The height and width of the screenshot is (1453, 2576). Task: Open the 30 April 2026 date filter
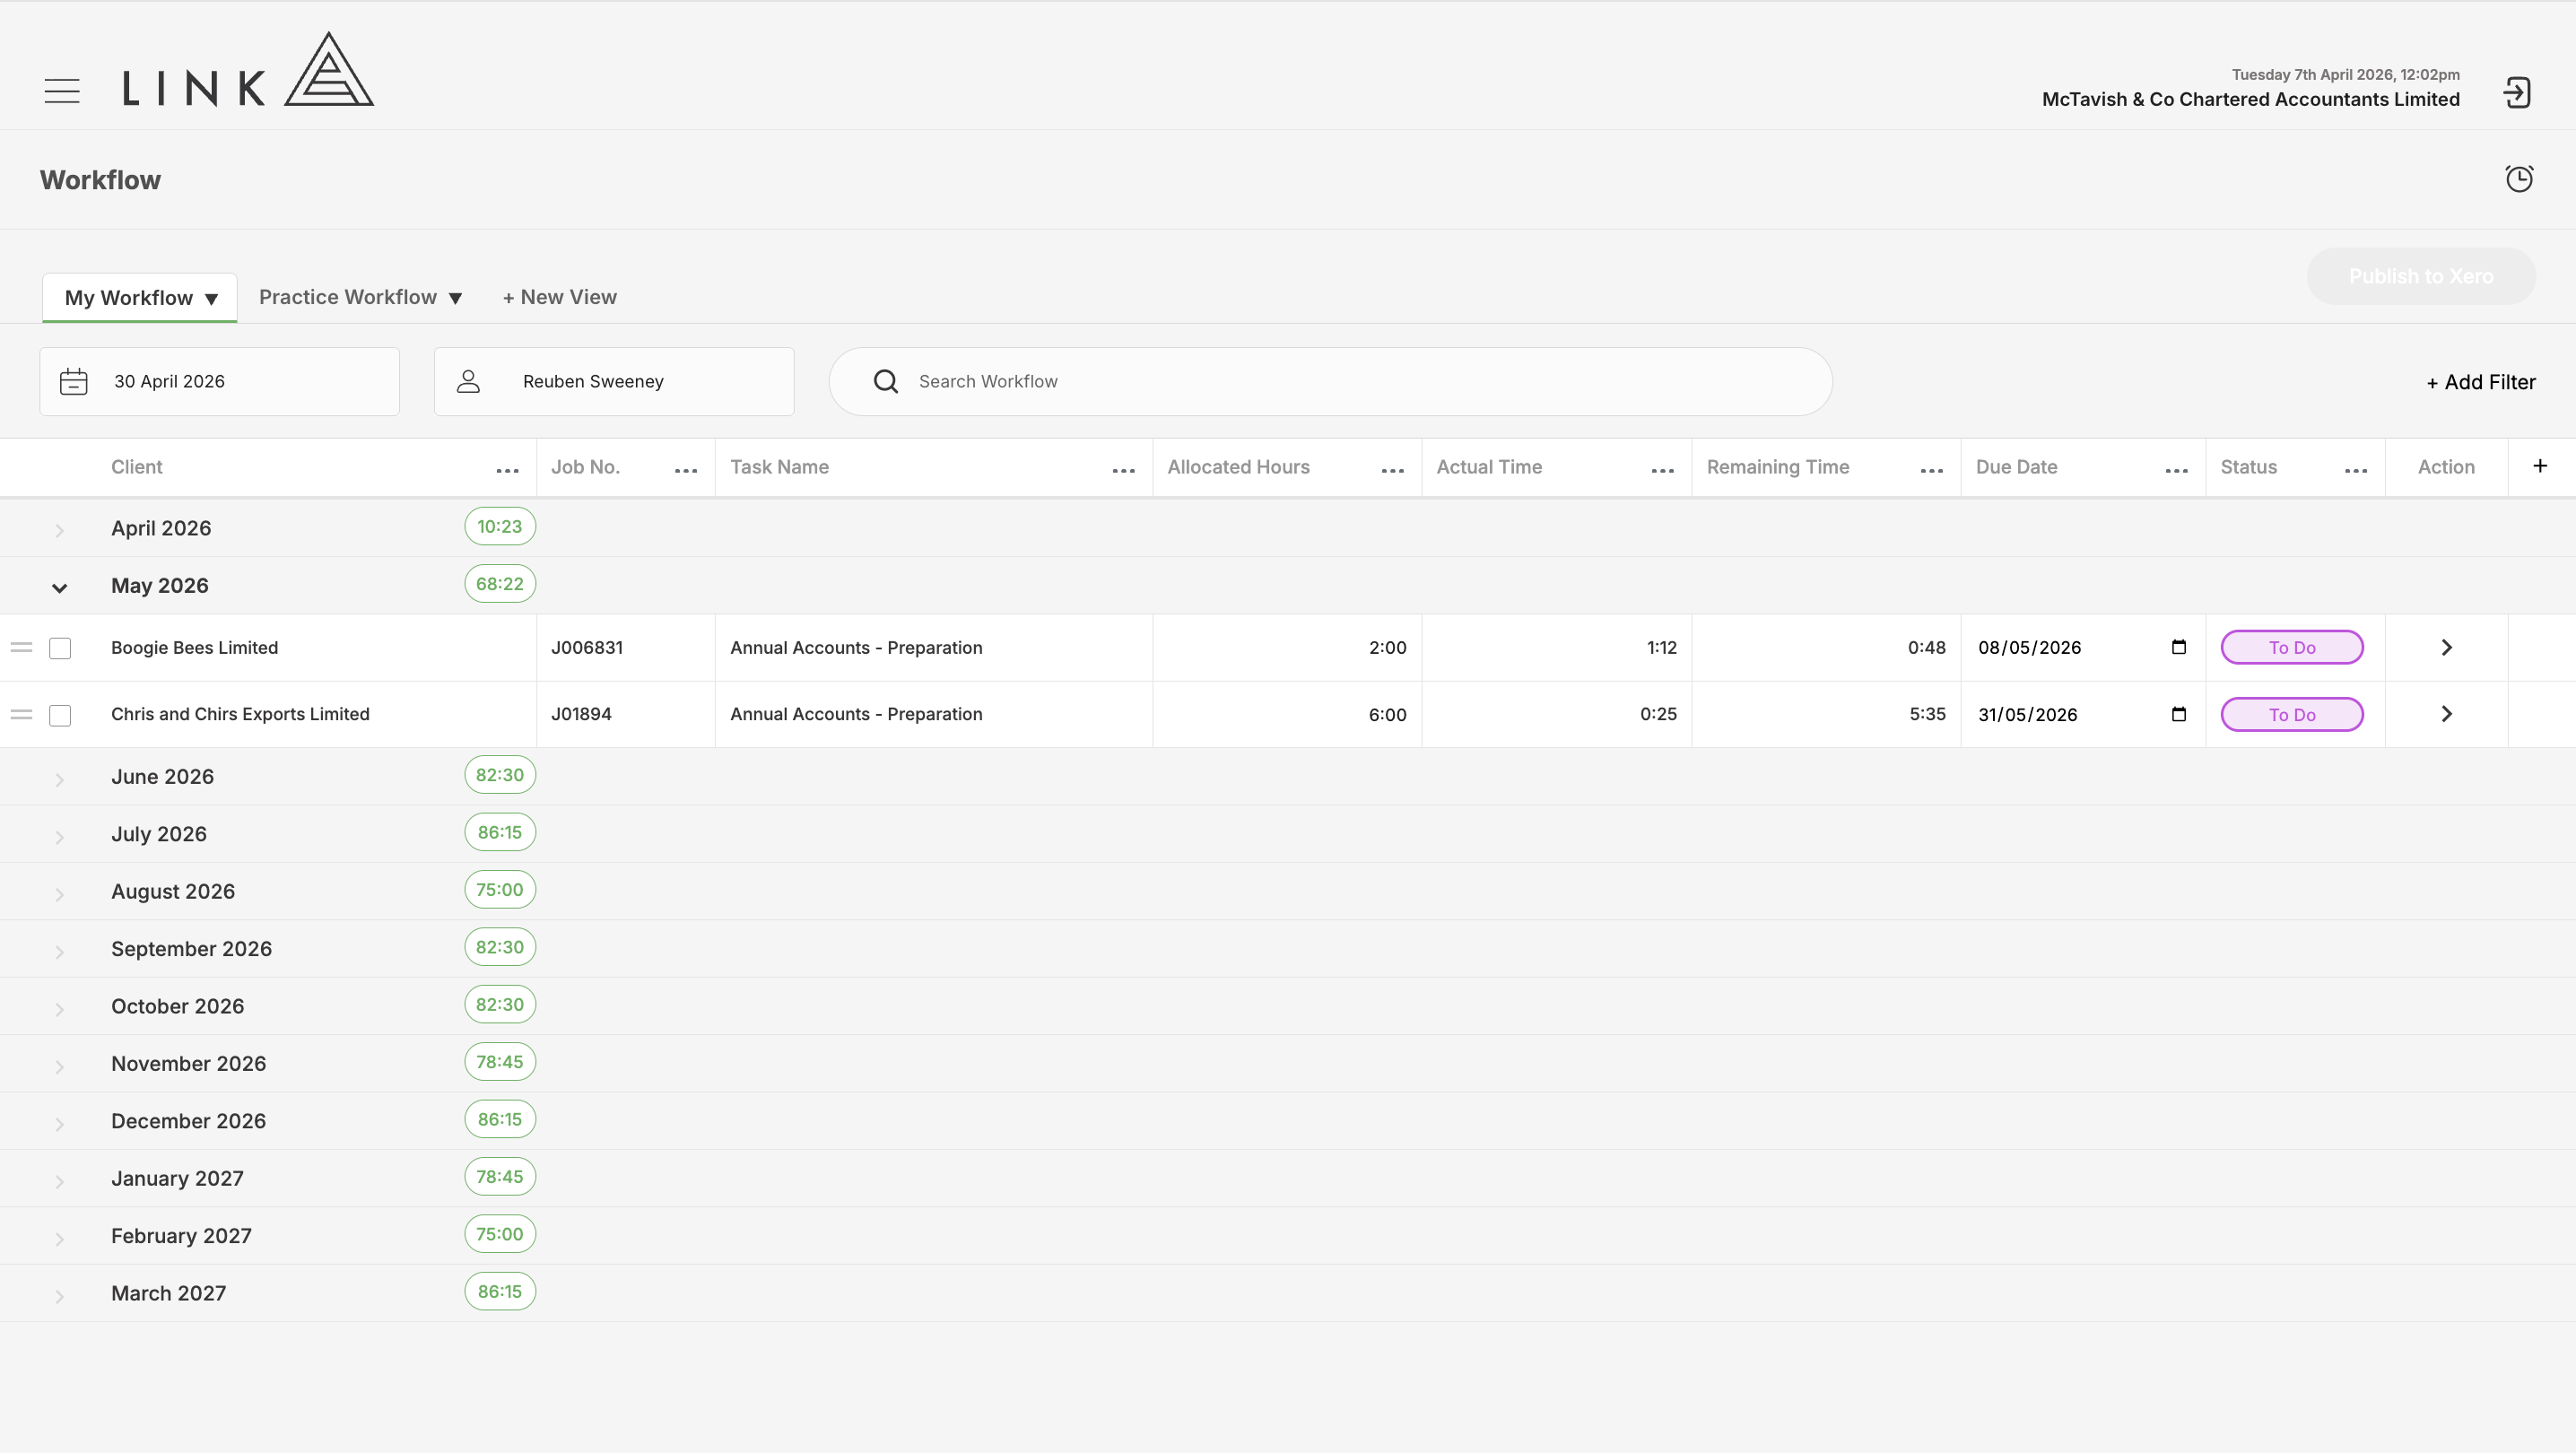coord(220,382)
